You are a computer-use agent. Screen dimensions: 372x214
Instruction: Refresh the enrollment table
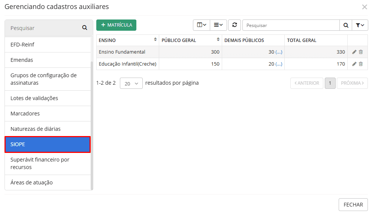tap(235, 25)
